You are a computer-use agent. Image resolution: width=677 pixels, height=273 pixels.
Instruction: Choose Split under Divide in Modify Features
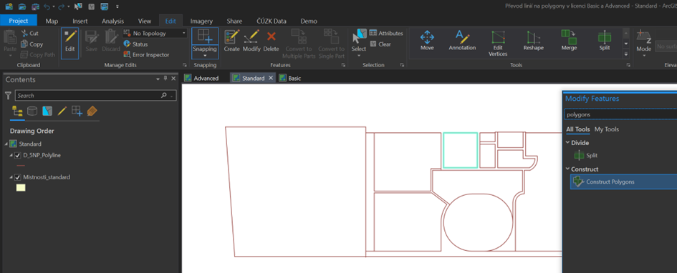[x=585, y=156]
